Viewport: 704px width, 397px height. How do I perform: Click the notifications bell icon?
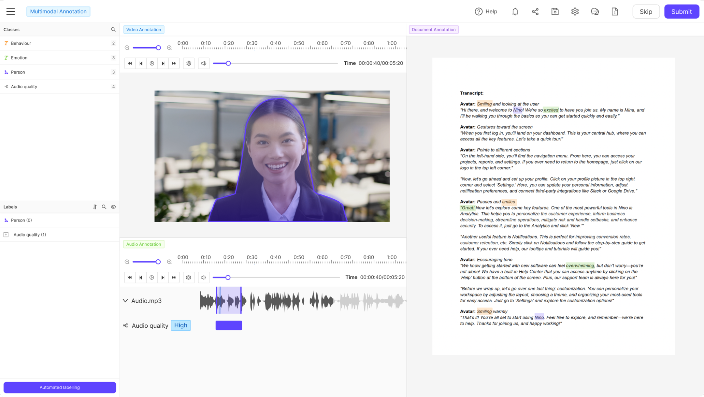point(515,12)
